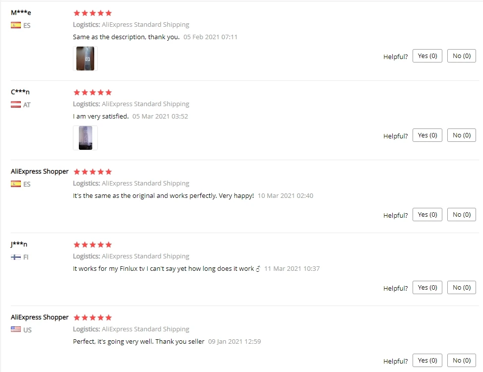Mark M***e's review helpful with Yes (0)
The image size is (483, 372).
(427, 56)
